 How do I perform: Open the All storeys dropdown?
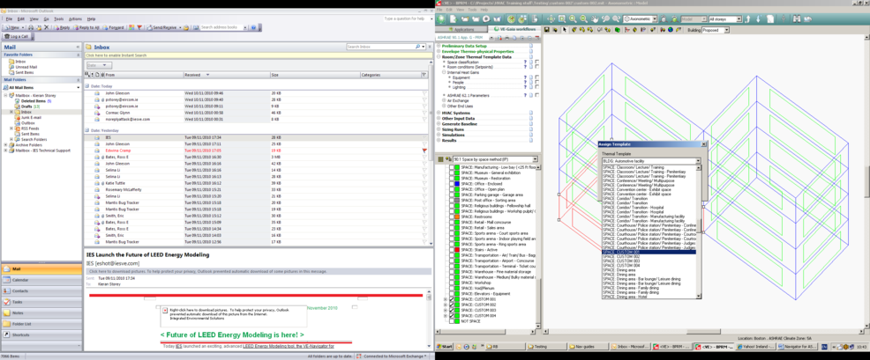pos(739,18)
